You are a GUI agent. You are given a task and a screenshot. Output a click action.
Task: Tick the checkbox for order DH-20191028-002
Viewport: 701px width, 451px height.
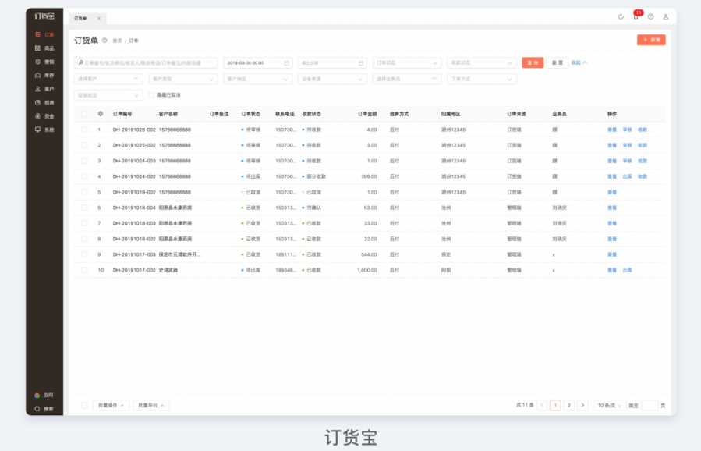[84, 130]
